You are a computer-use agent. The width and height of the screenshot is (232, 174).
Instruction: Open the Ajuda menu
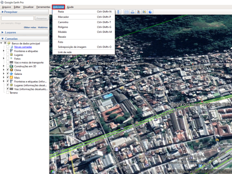(x=70, y=7)
